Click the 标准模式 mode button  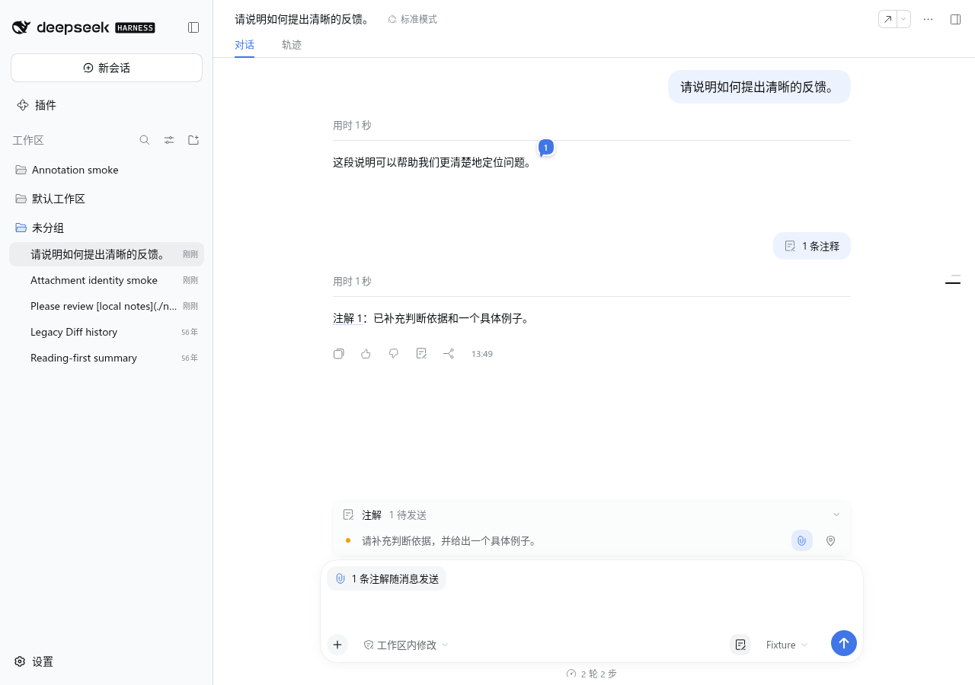(x=412, y=19)
